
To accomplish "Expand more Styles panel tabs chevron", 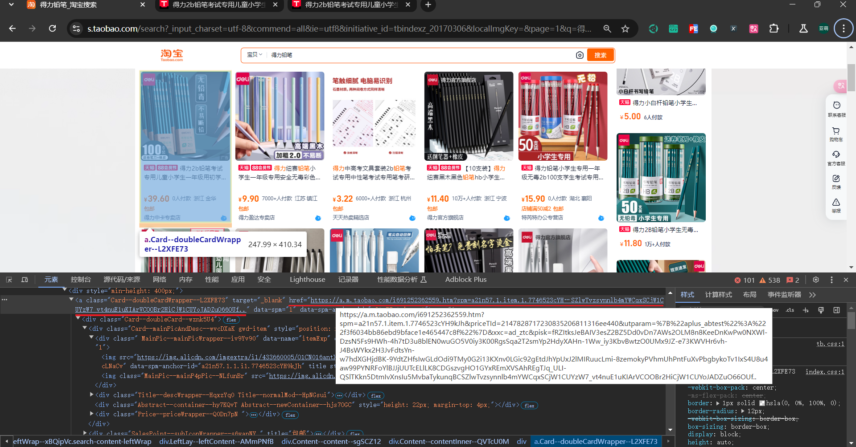I will (x=812, y=295).
